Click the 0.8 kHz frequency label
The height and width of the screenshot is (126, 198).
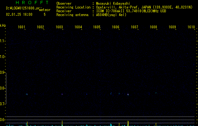point(3,88)
